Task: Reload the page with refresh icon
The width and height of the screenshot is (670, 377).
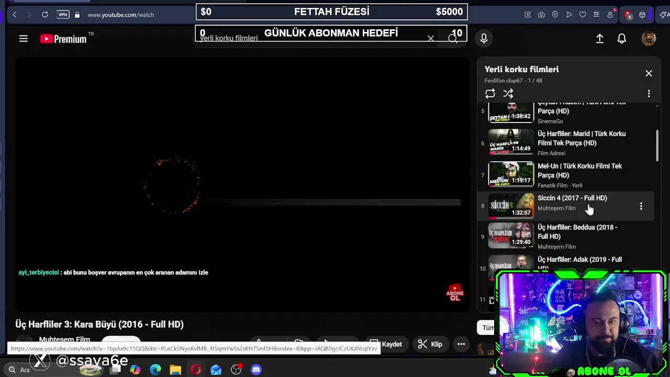Action: tap(45, 15)
